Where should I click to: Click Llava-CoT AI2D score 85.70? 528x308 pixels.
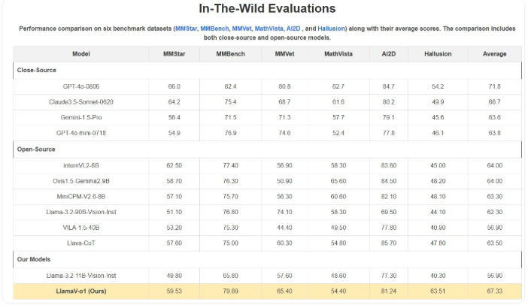coord(389,243)
